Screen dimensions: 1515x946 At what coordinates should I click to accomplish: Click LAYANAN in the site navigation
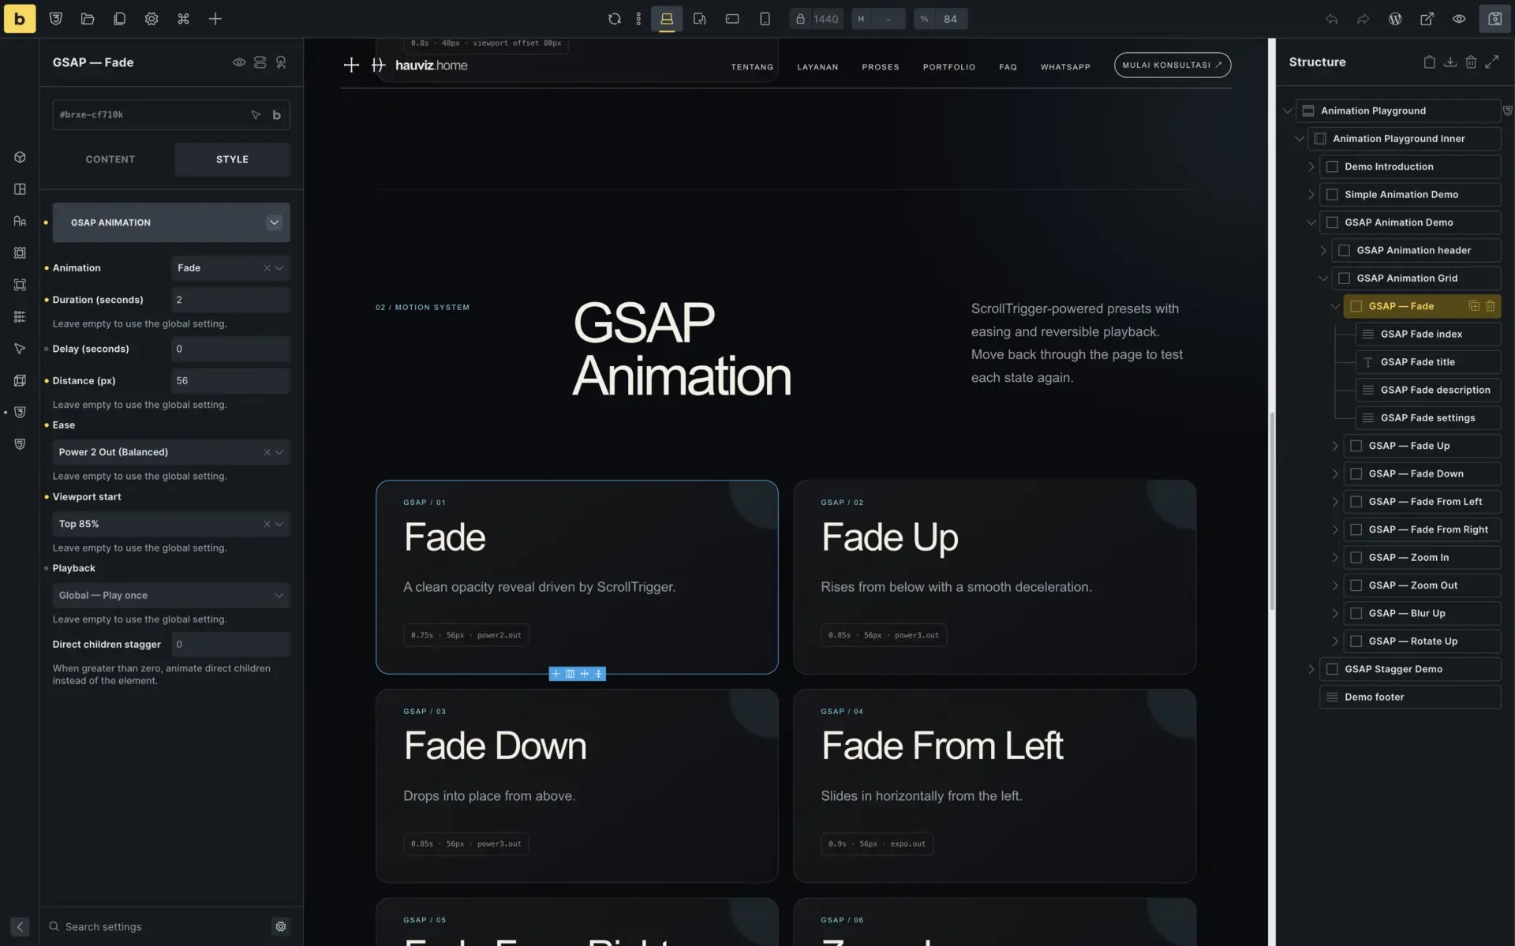point(817,67)
